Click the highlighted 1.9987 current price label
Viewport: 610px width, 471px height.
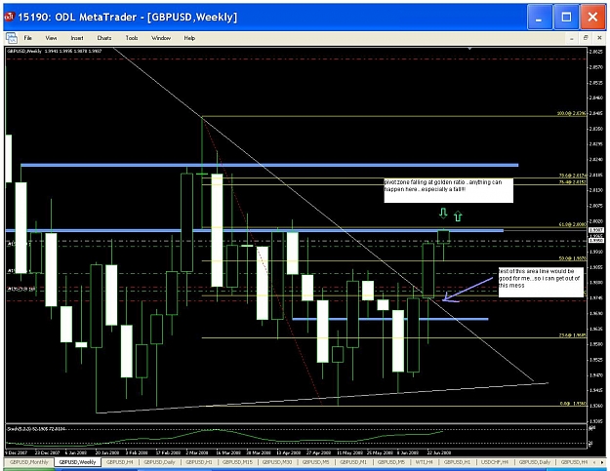click(x=596, y=230)
